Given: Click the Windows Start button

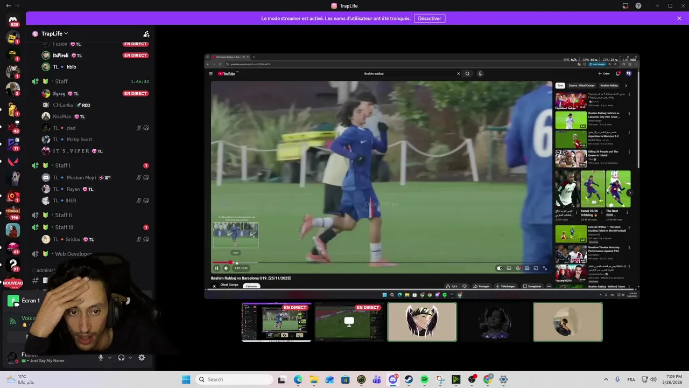Looking at the screenshot, I should 186,379.
